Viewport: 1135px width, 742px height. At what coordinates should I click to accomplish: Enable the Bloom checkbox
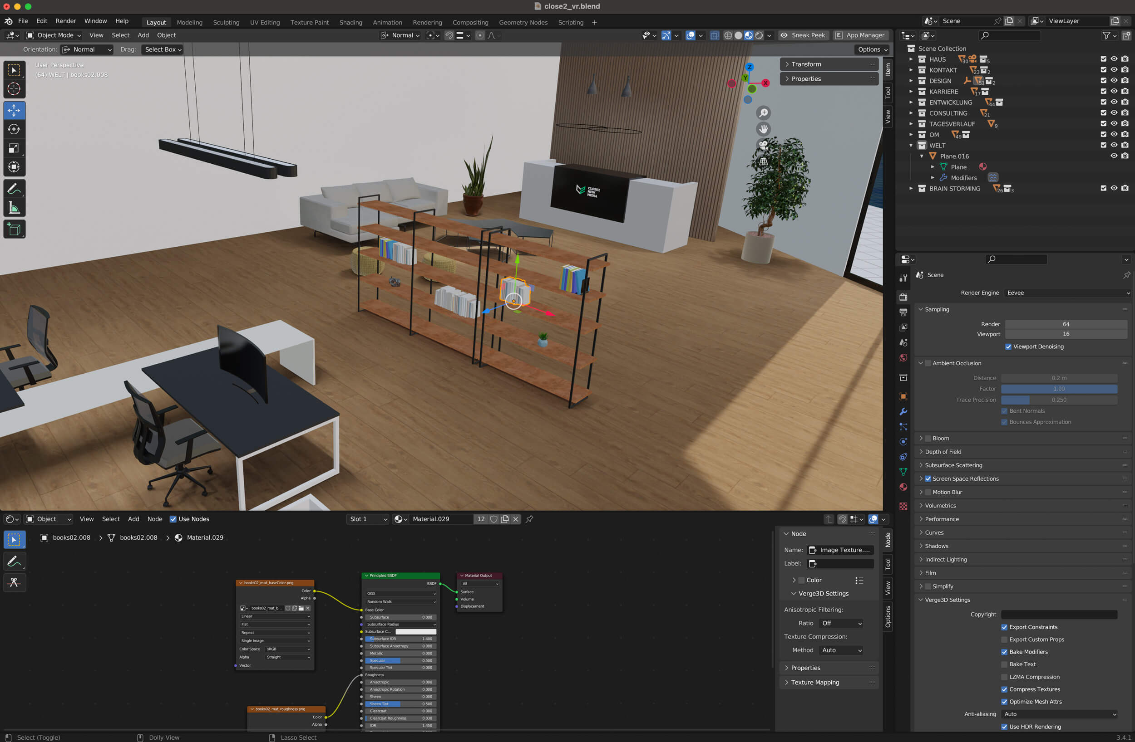928,438
